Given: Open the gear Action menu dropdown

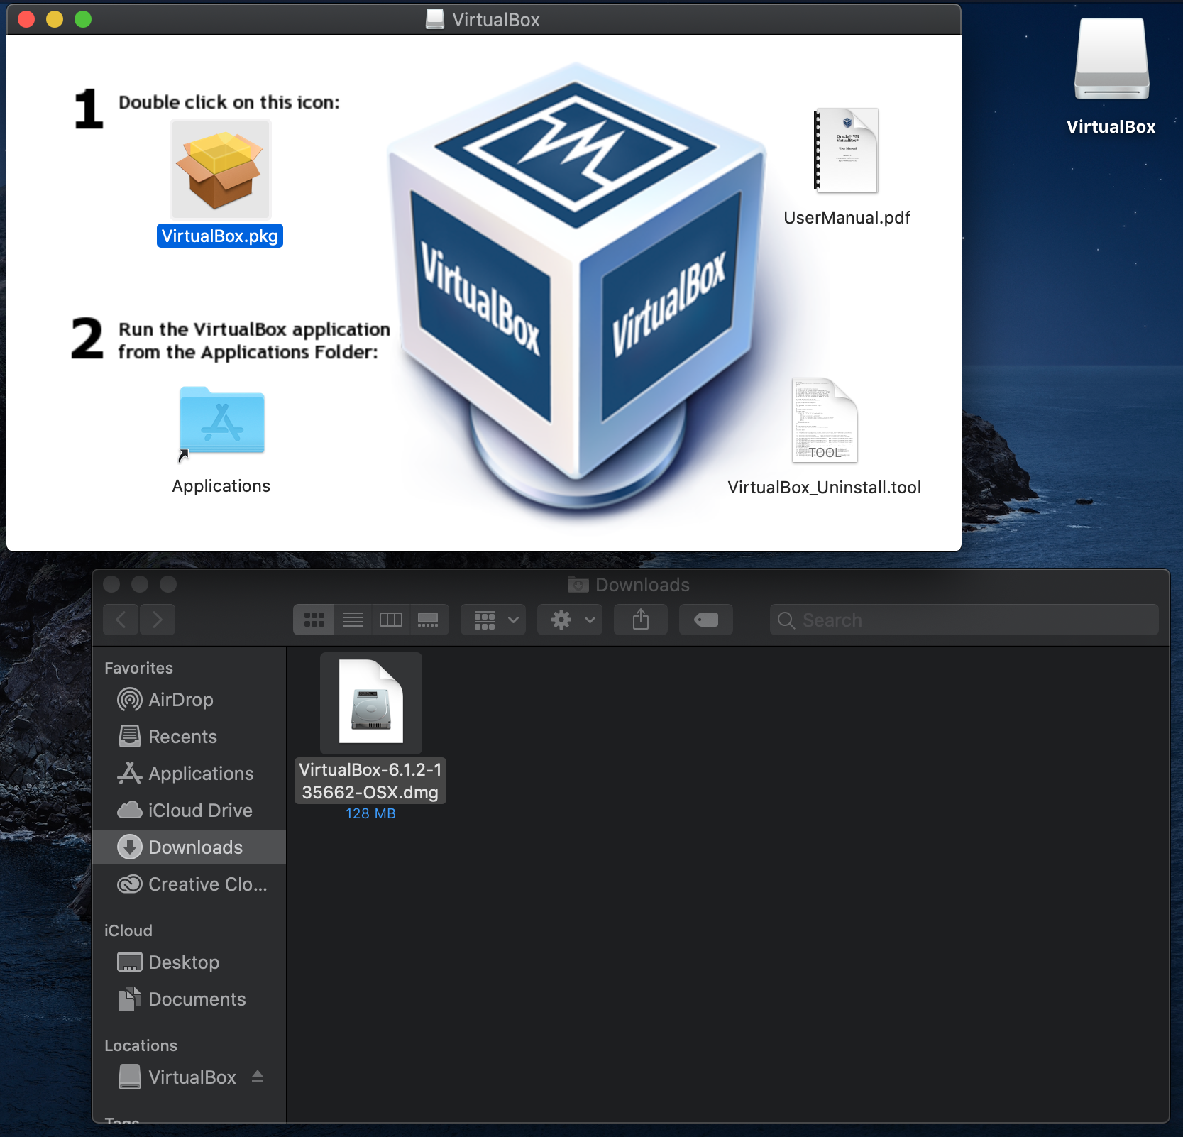Looking at the screenshot, I should tap(571, 620).
